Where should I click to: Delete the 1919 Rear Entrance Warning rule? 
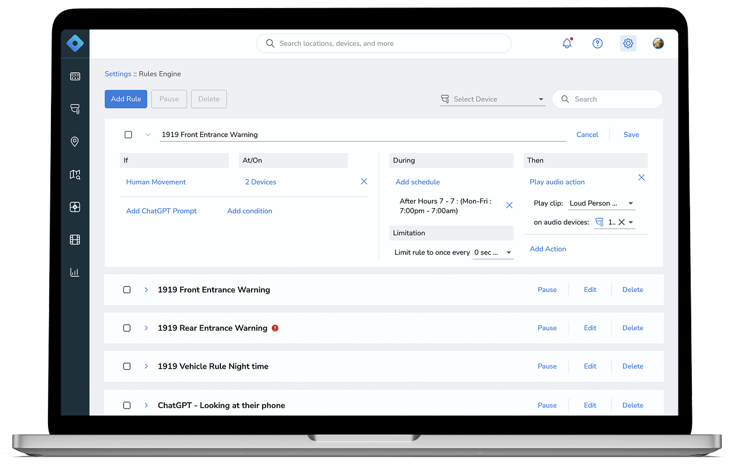coord(633,328)
